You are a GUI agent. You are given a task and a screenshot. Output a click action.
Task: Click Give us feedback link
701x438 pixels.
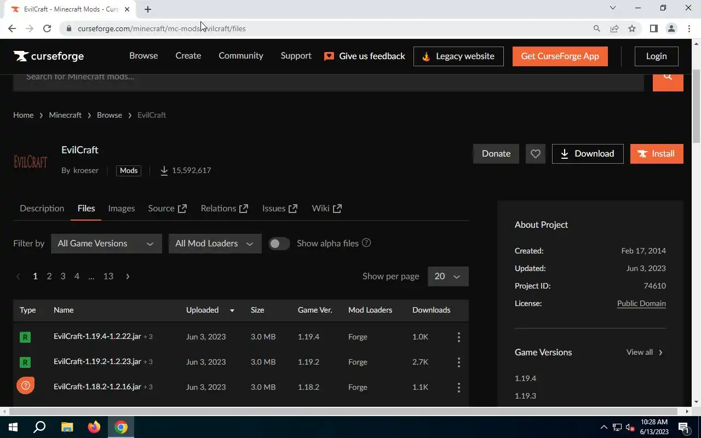(365, 56)
